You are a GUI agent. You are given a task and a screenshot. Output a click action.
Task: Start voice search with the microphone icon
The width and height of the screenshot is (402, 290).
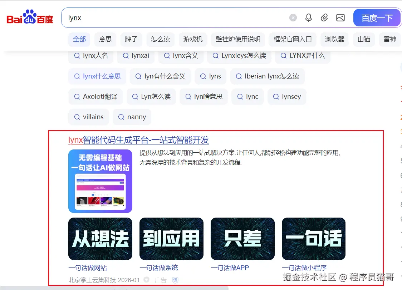(x=309, y=17)
